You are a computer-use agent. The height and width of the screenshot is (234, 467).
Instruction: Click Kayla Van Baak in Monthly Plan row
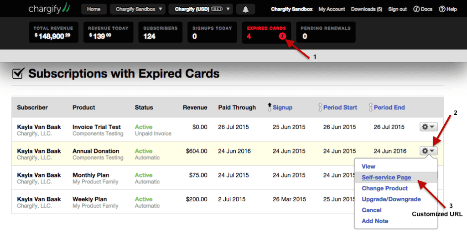(x=39, y=175)
